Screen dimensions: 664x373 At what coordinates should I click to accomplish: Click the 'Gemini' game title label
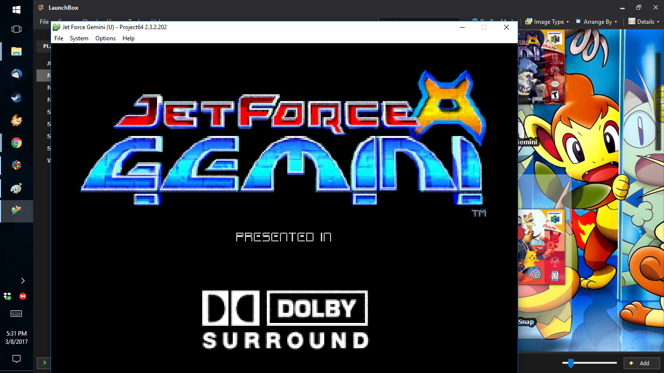528,142
